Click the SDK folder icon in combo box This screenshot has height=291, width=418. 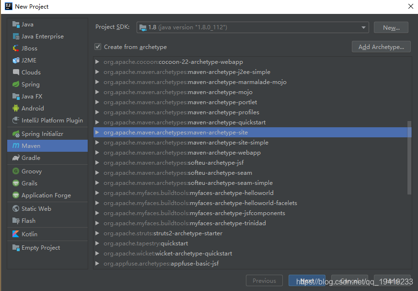pyautogui.click(x=143, y=27)
